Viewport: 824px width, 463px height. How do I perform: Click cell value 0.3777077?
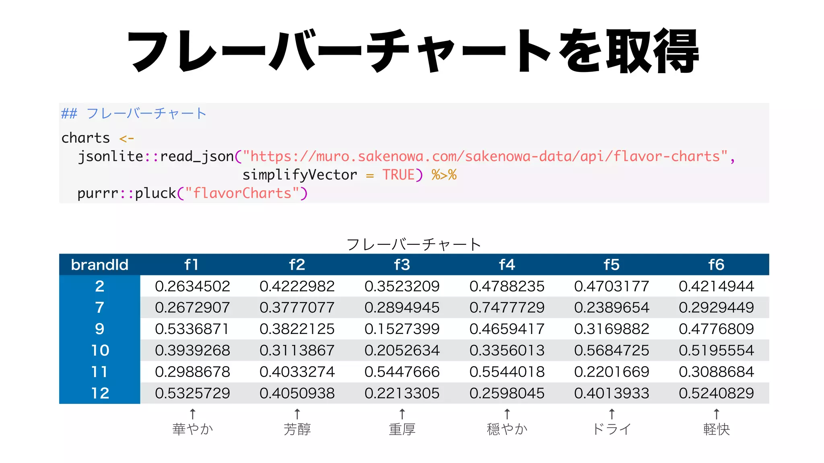[x=297, y=307]
